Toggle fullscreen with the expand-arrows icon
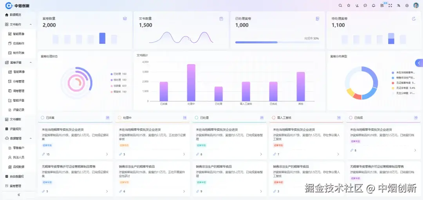The width and height of the screenshot is (423, 200). tap(390, 5)
